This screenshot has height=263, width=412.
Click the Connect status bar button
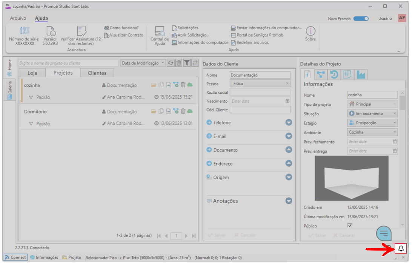[x=15, y=257]
